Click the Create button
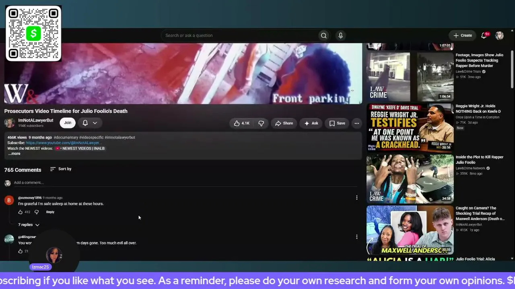515x289 pixels. click(x=463, y=35)
